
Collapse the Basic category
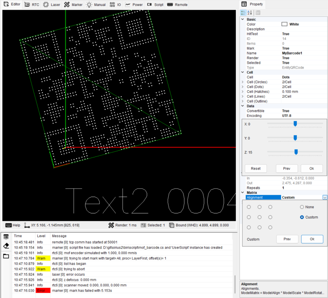tap(243, 19)
